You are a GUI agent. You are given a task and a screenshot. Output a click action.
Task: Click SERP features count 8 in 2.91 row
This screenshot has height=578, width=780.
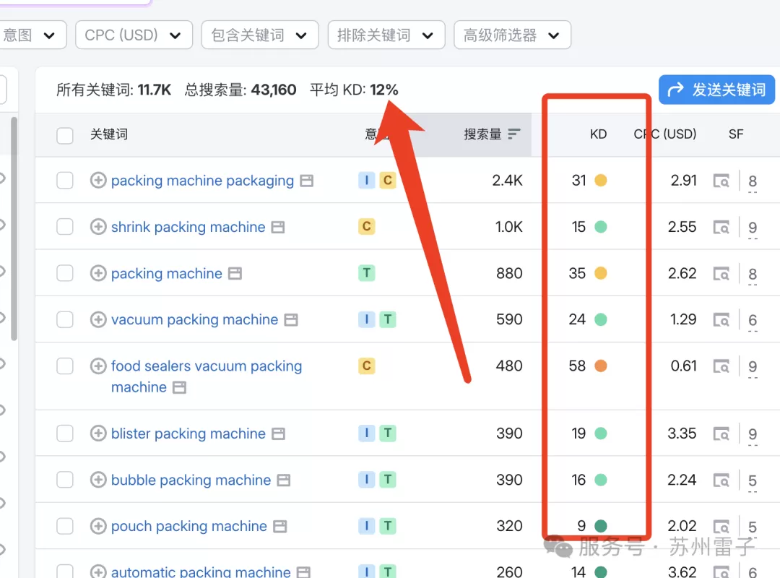pos(753,181)
